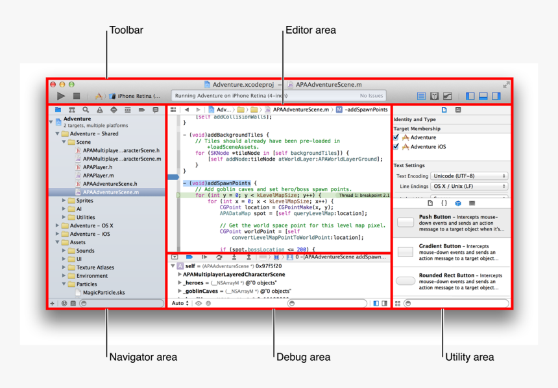
Task: Open the Symbol navigator tab
Action: [72, 109]
